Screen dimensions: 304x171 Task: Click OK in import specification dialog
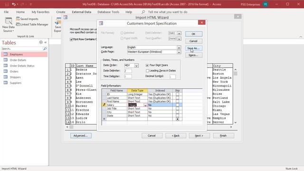(x=194, y=34)
